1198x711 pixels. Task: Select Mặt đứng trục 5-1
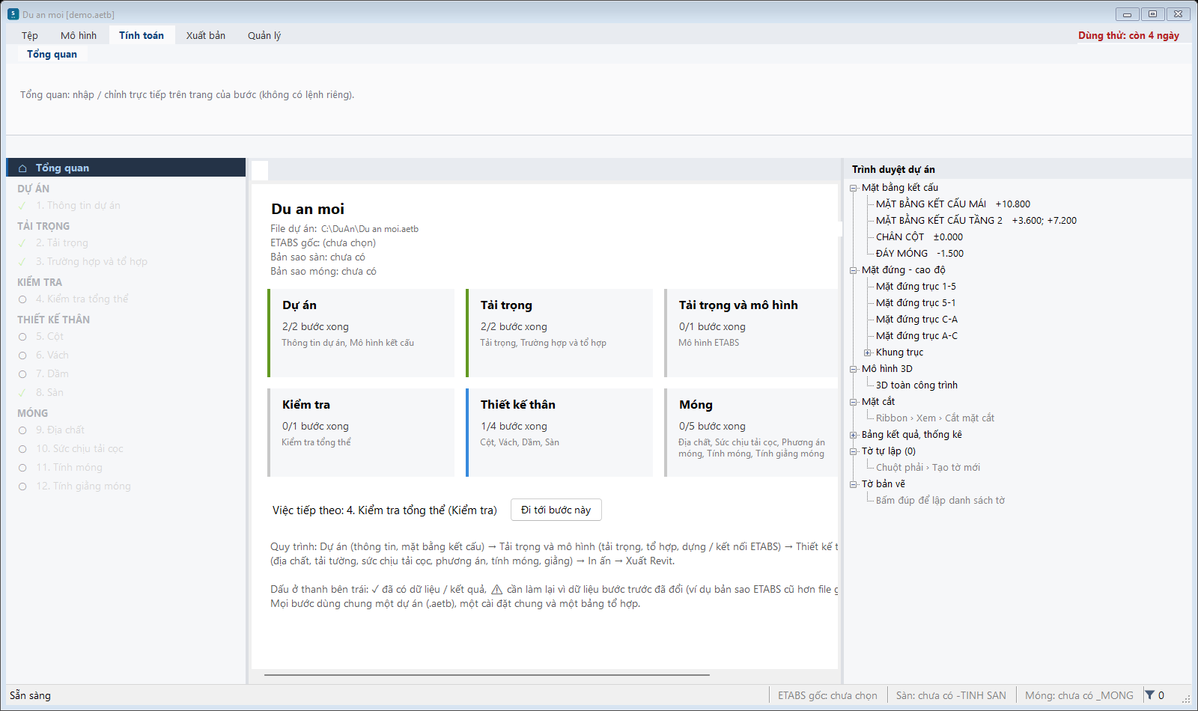pyautogui.click(x=916, y=303)
